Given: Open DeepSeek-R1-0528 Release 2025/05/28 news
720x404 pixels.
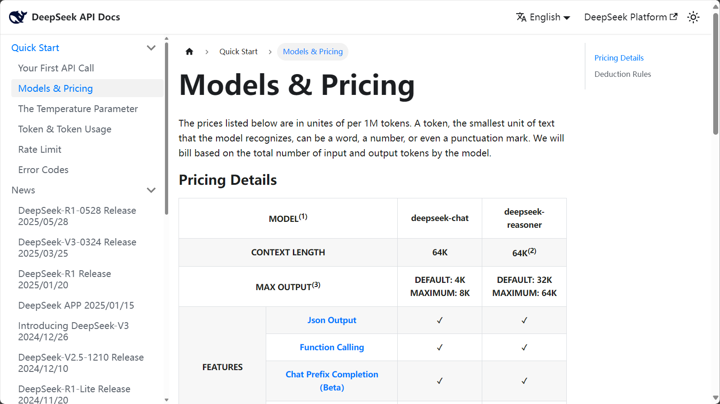Looking at the screenshot, I should pyautogui.click(x=77, y=216).
